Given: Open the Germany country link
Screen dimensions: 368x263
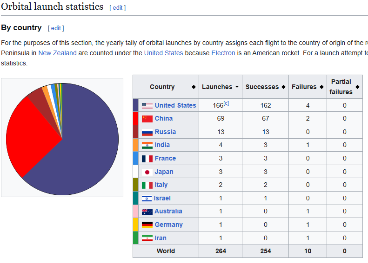Looking at the screenshot, I should point(168,225).
